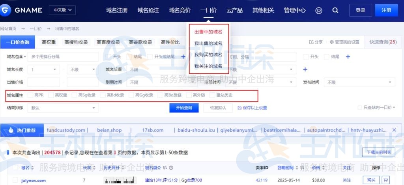
Task: Select 我出售的域名 from dropdown menu
Action: click(x=208, y=43)
